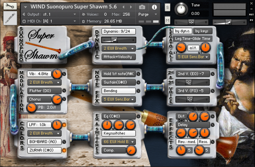Image resolution: width=255 pixels, height=167 pixels.
Task: Open the MIDI Ch dropdown
Action: coord(49,21)
